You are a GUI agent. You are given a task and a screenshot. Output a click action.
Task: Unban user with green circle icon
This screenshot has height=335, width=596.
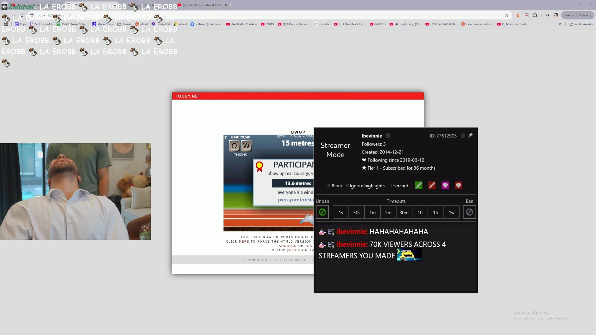pyautogui.click(x=322, y=212)
